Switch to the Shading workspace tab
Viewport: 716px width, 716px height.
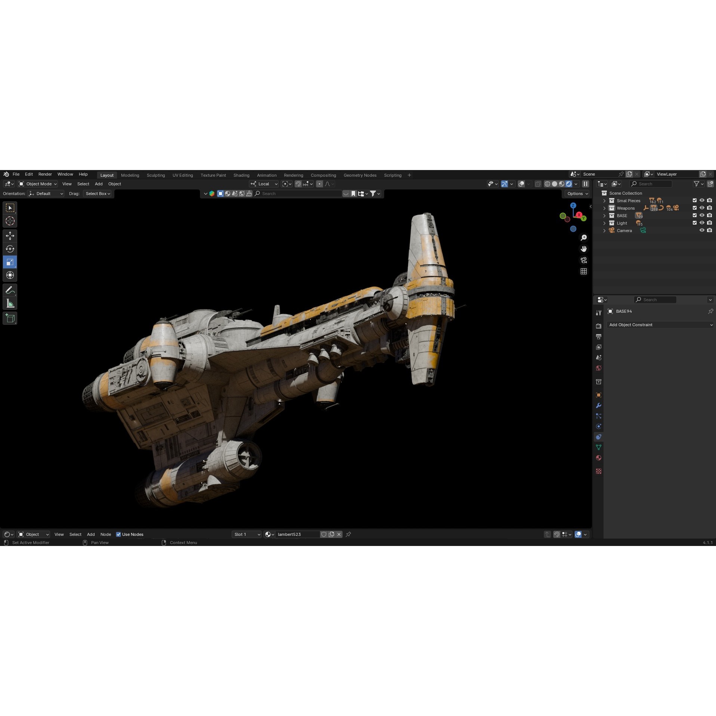pos(241,175)
